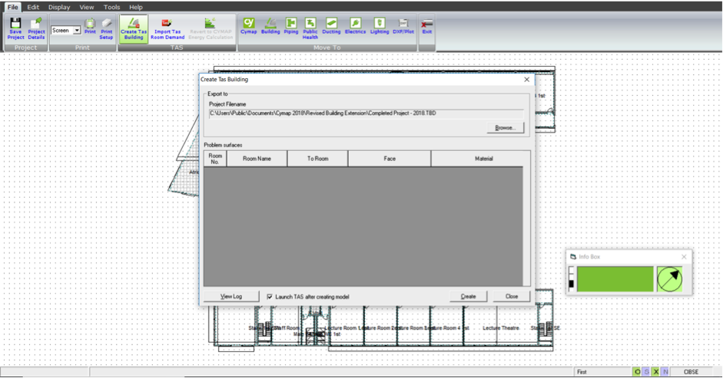
Task: Move to the Electrics module icon
Action: click(355, 26)
